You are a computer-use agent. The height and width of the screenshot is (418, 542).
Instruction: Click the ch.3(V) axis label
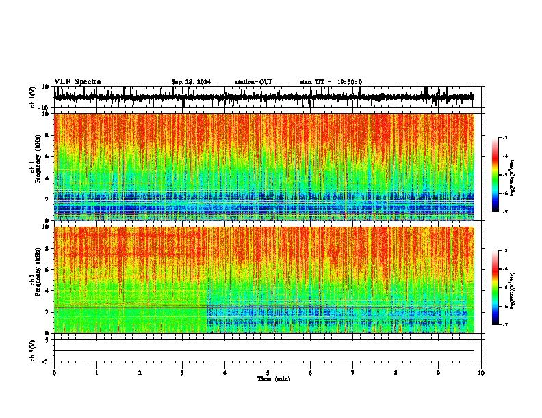pyautogui.click(x=33, y=350)
